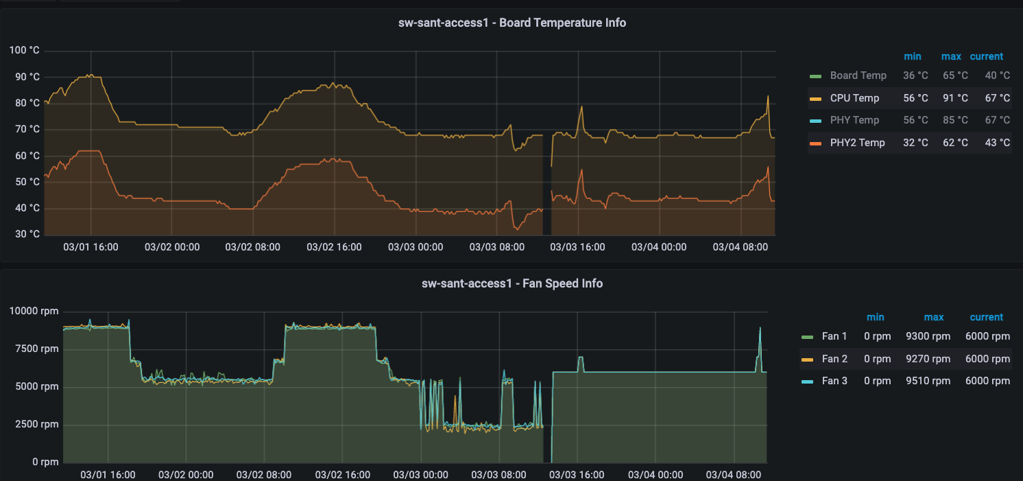This screenshot has width=1023, height=481.
Task: Toggle Fan 2 series label
Action: tap(834, 358)
